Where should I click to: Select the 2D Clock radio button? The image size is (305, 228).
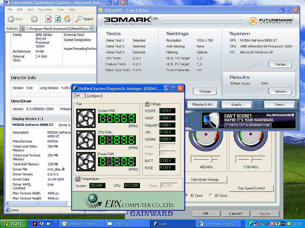[211, 195]
